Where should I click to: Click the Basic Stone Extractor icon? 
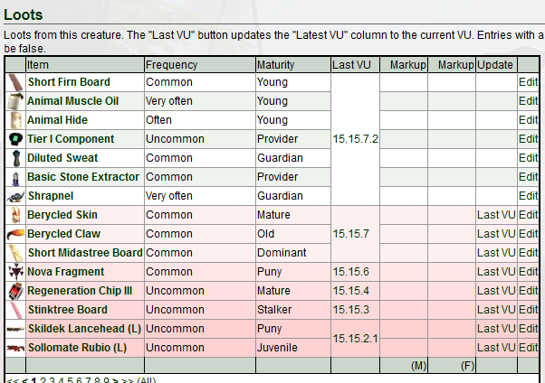tap(15, 177)
